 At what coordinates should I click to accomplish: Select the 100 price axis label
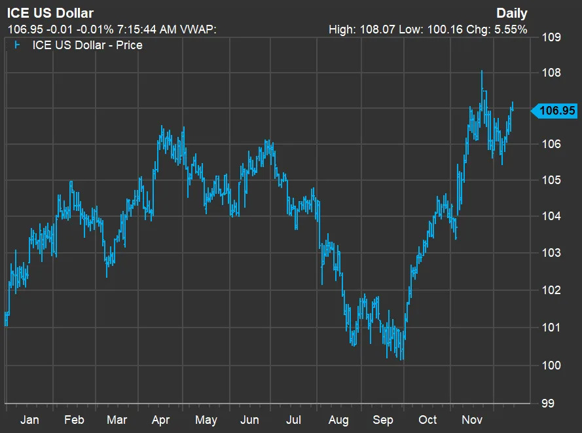click(552, 366)
